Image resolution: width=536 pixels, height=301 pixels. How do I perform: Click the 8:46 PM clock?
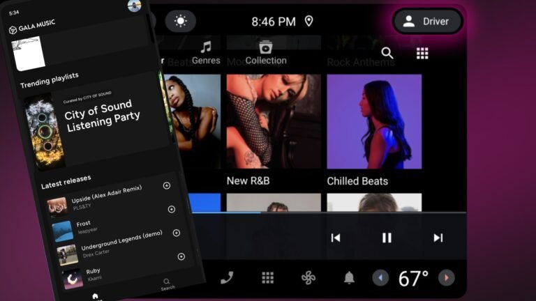274,22
